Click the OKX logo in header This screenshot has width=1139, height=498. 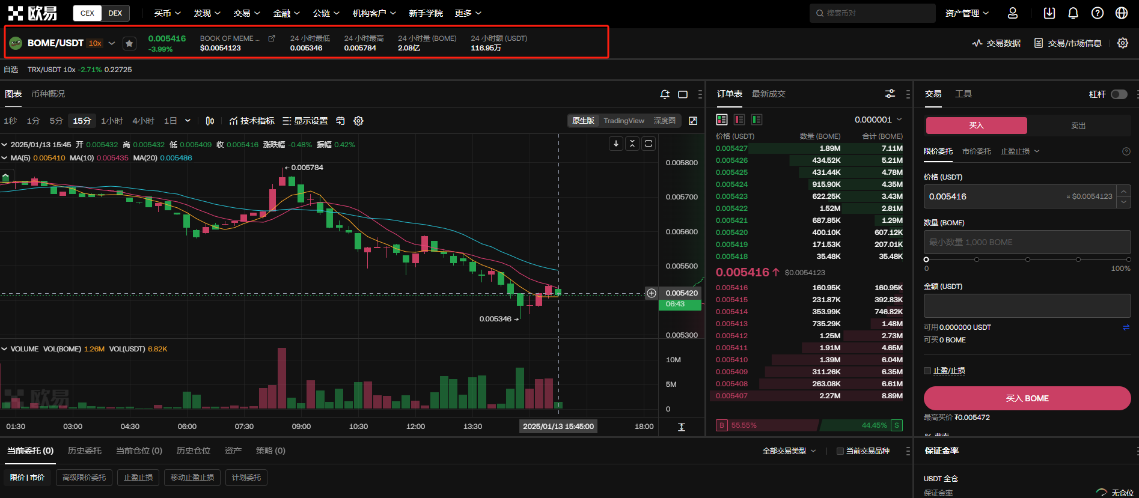32,13
